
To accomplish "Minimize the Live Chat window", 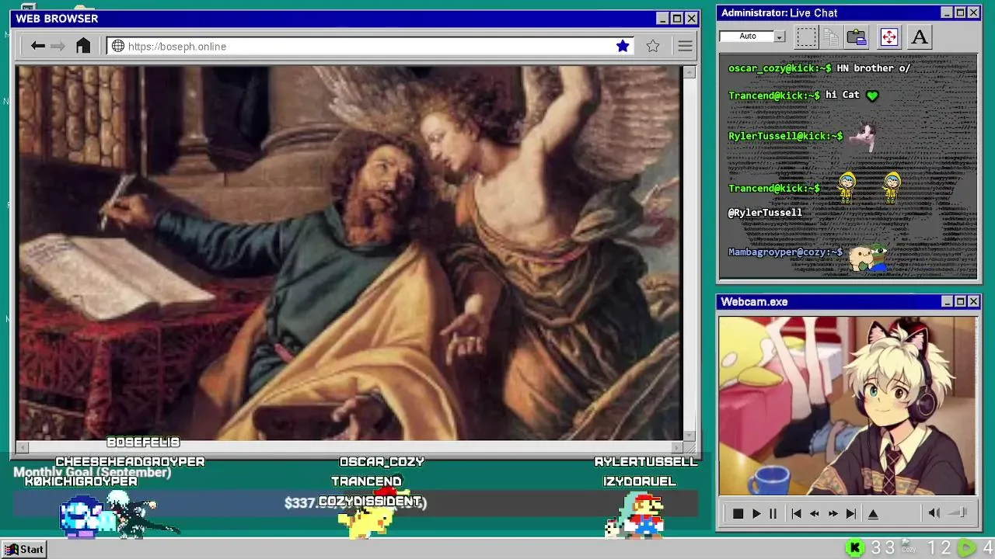I will (x=947, y=12).
